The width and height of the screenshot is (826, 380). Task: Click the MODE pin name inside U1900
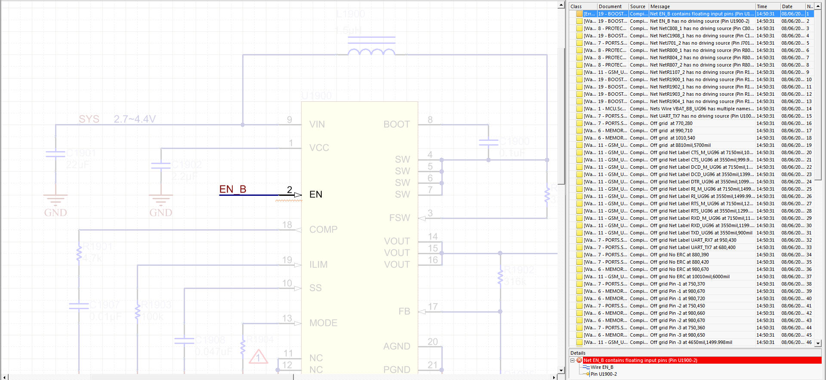324,323
